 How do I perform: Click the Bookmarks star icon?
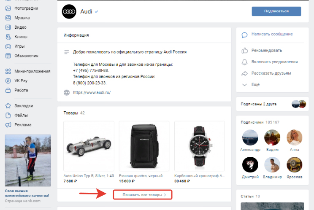tap(8, 106)
